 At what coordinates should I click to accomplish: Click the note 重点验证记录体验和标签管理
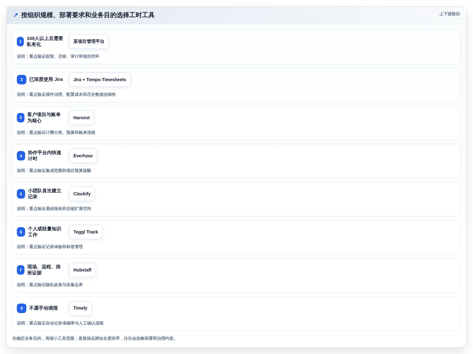point(56,247)
